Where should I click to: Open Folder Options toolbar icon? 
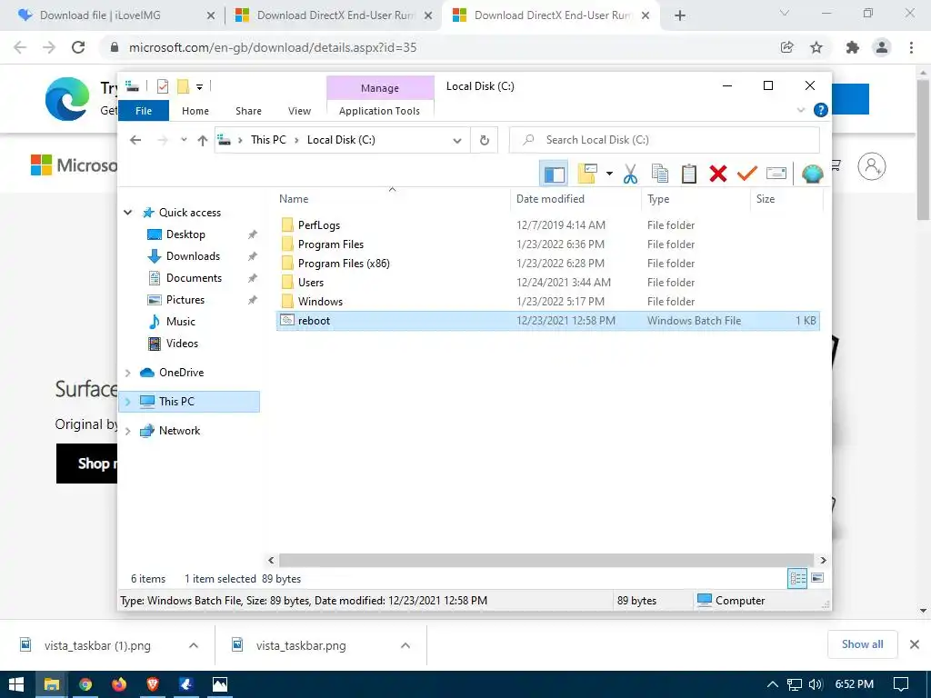587,174
